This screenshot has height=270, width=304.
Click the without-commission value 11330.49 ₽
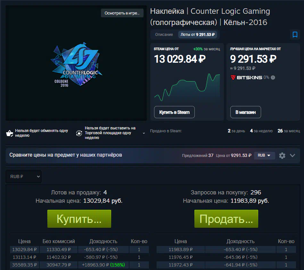pyautogui.click(x=59, y=250)
